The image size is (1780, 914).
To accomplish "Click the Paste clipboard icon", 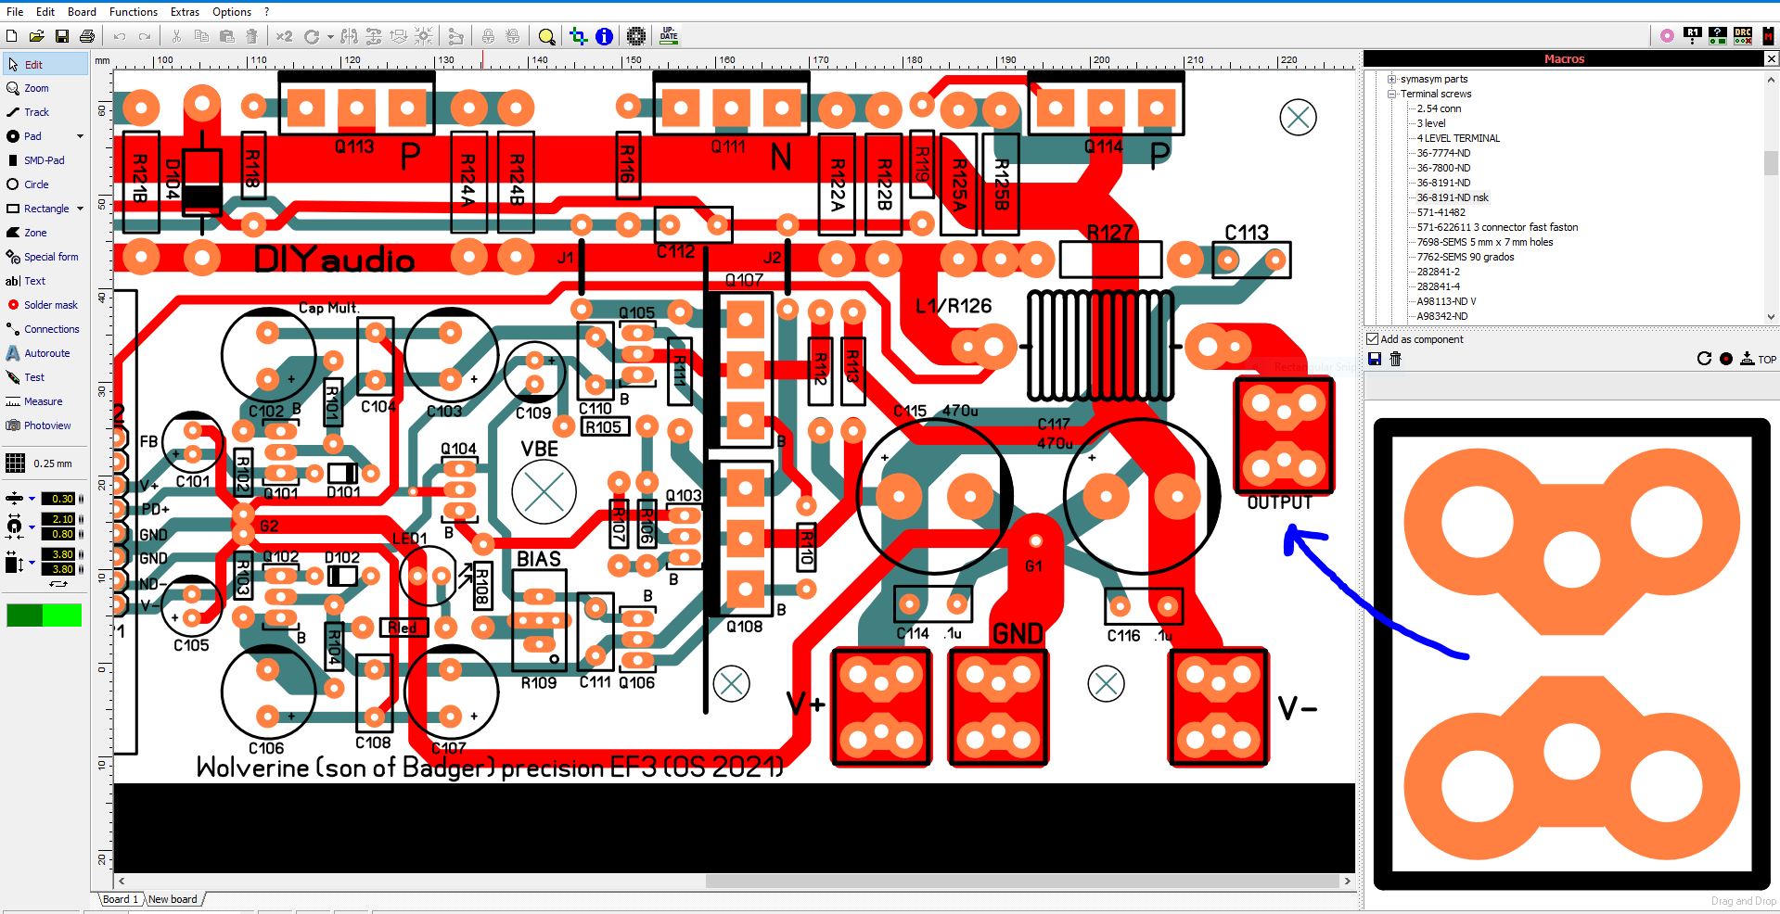I will coord(226,36).
